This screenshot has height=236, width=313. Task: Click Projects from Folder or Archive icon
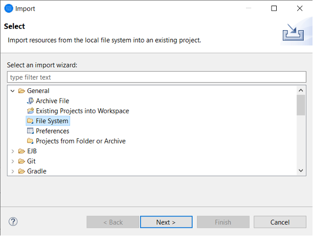[30, 141]
